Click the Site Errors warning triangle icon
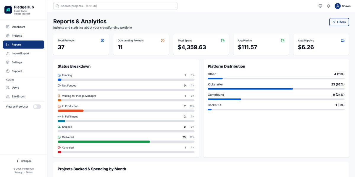This screenshot has width=355, height=177. (x=8, y=97)
